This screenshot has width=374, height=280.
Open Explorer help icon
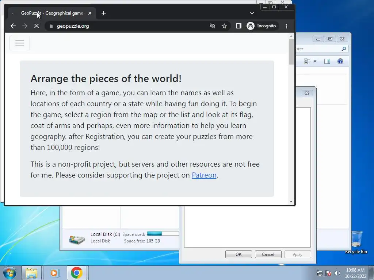[340, 61]
